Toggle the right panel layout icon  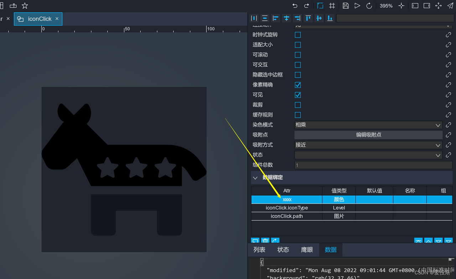pyautogui.click(x=427, y=6)
